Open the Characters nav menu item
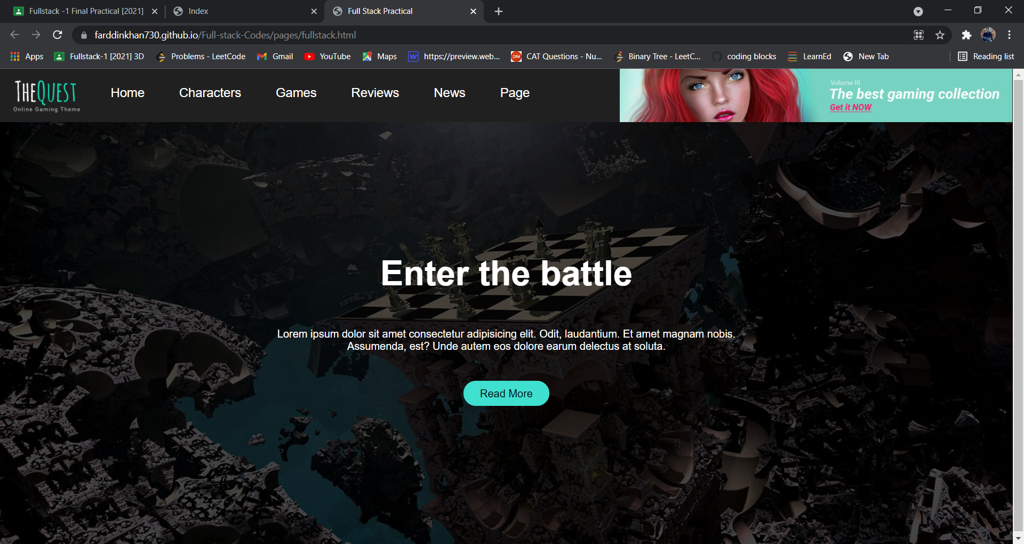 [x=210, y=93]
